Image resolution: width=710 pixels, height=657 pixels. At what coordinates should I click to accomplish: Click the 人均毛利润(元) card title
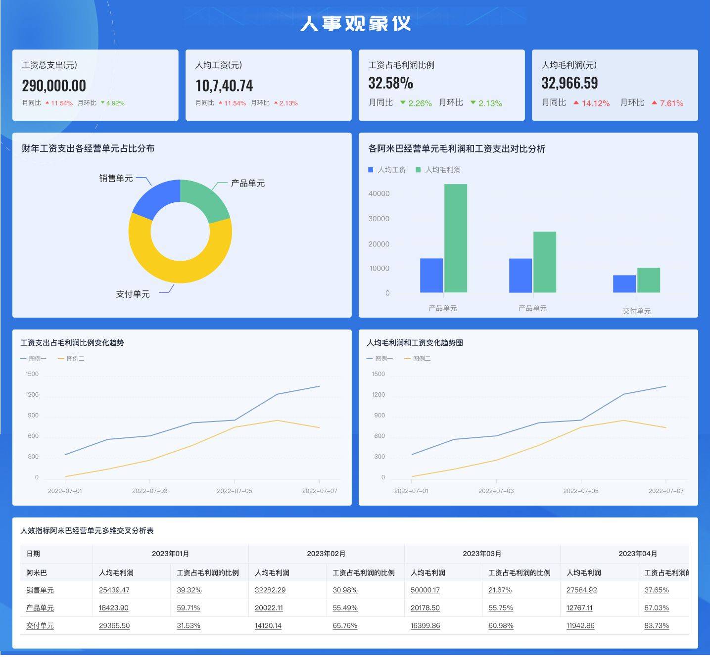569,65
